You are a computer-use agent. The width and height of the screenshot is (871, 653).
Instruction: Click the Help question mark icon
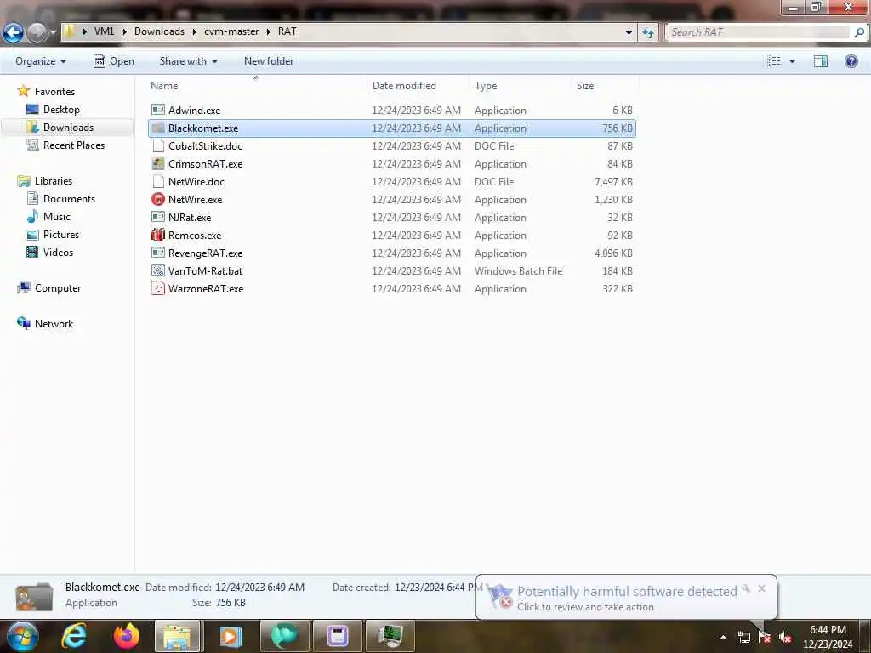point(851,61)
